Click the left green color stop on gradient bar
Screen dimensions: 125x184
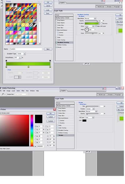(6, 67)
